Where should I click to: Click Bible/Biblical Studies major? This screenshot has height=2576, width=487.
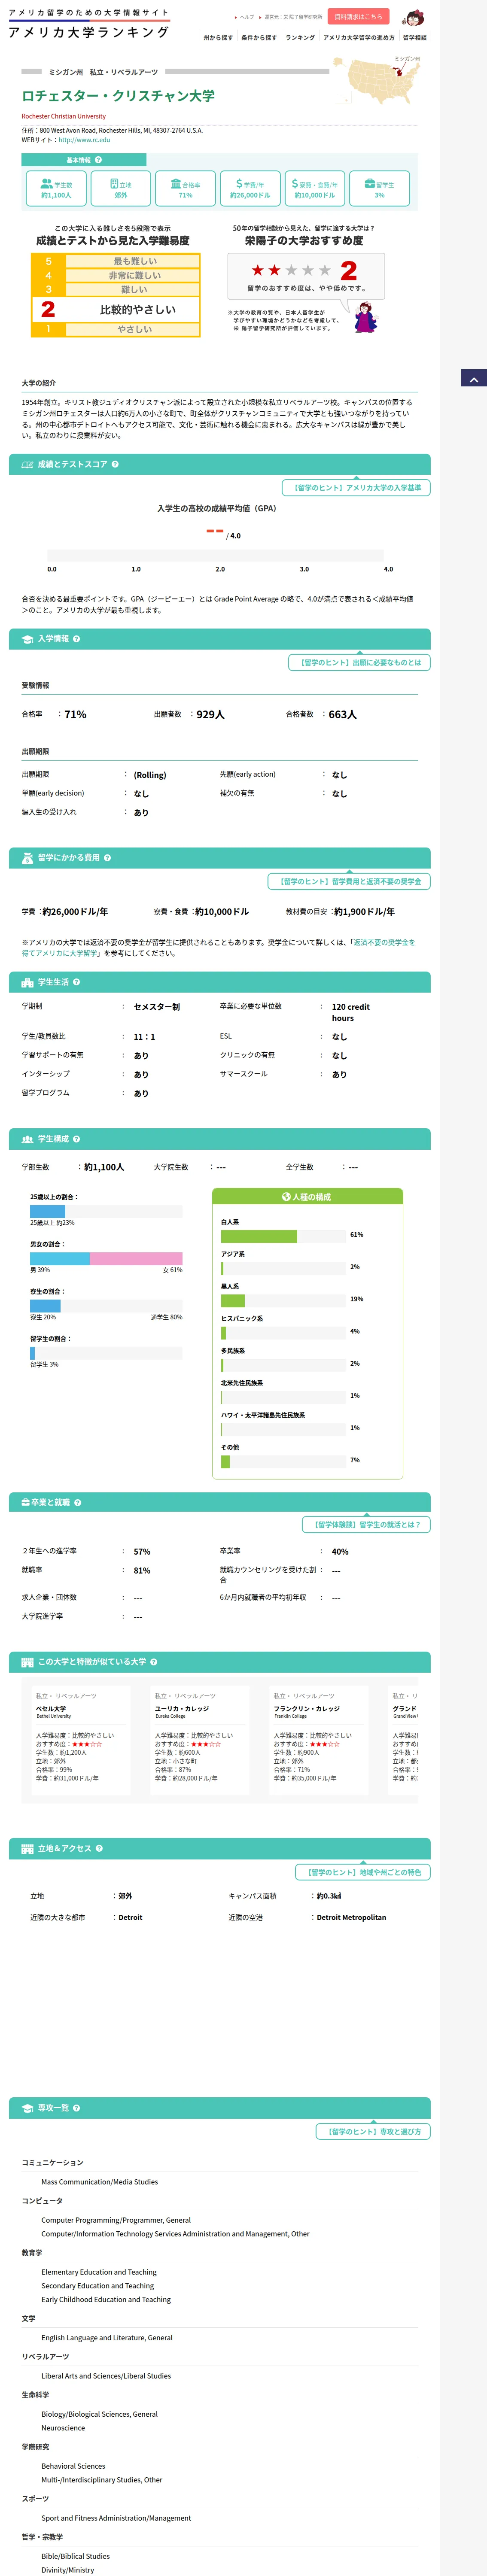point(75,2556)
